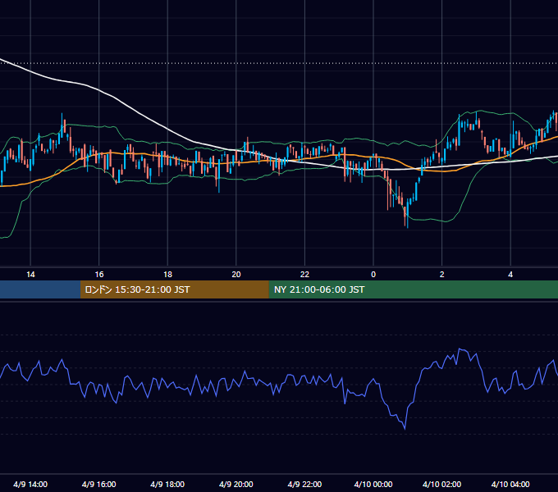Screen dimensions: 558x492
Task: Click the '4/9 14:00' timestamp label
Action: tap(30, 484)
